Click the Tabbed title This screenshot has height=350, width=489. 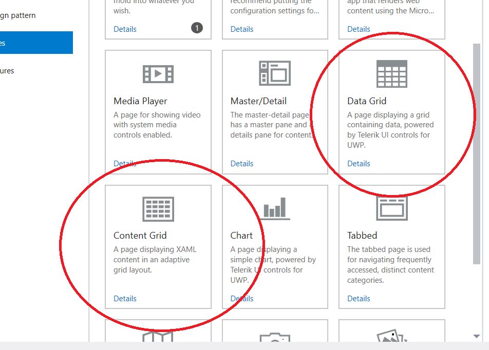point(362,236)
